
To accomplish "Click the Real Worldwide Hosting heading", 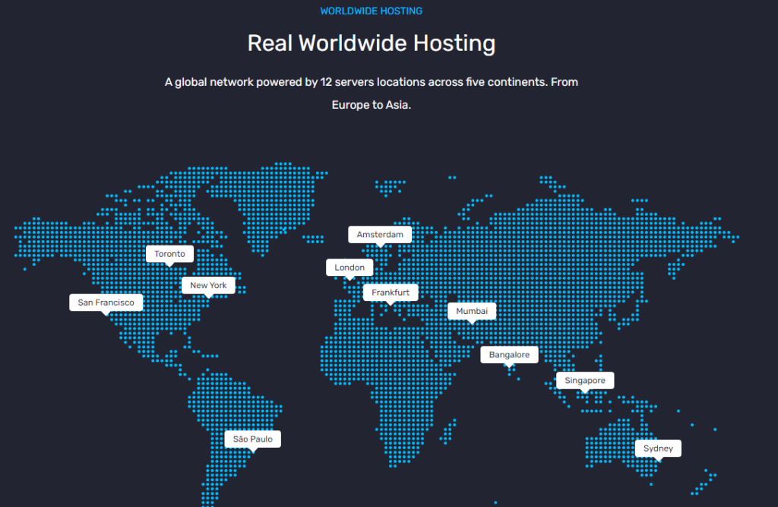I will [x=371, y=43].
